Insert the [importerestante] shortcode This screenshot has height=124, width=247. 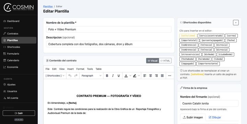(x=208, y=64)
